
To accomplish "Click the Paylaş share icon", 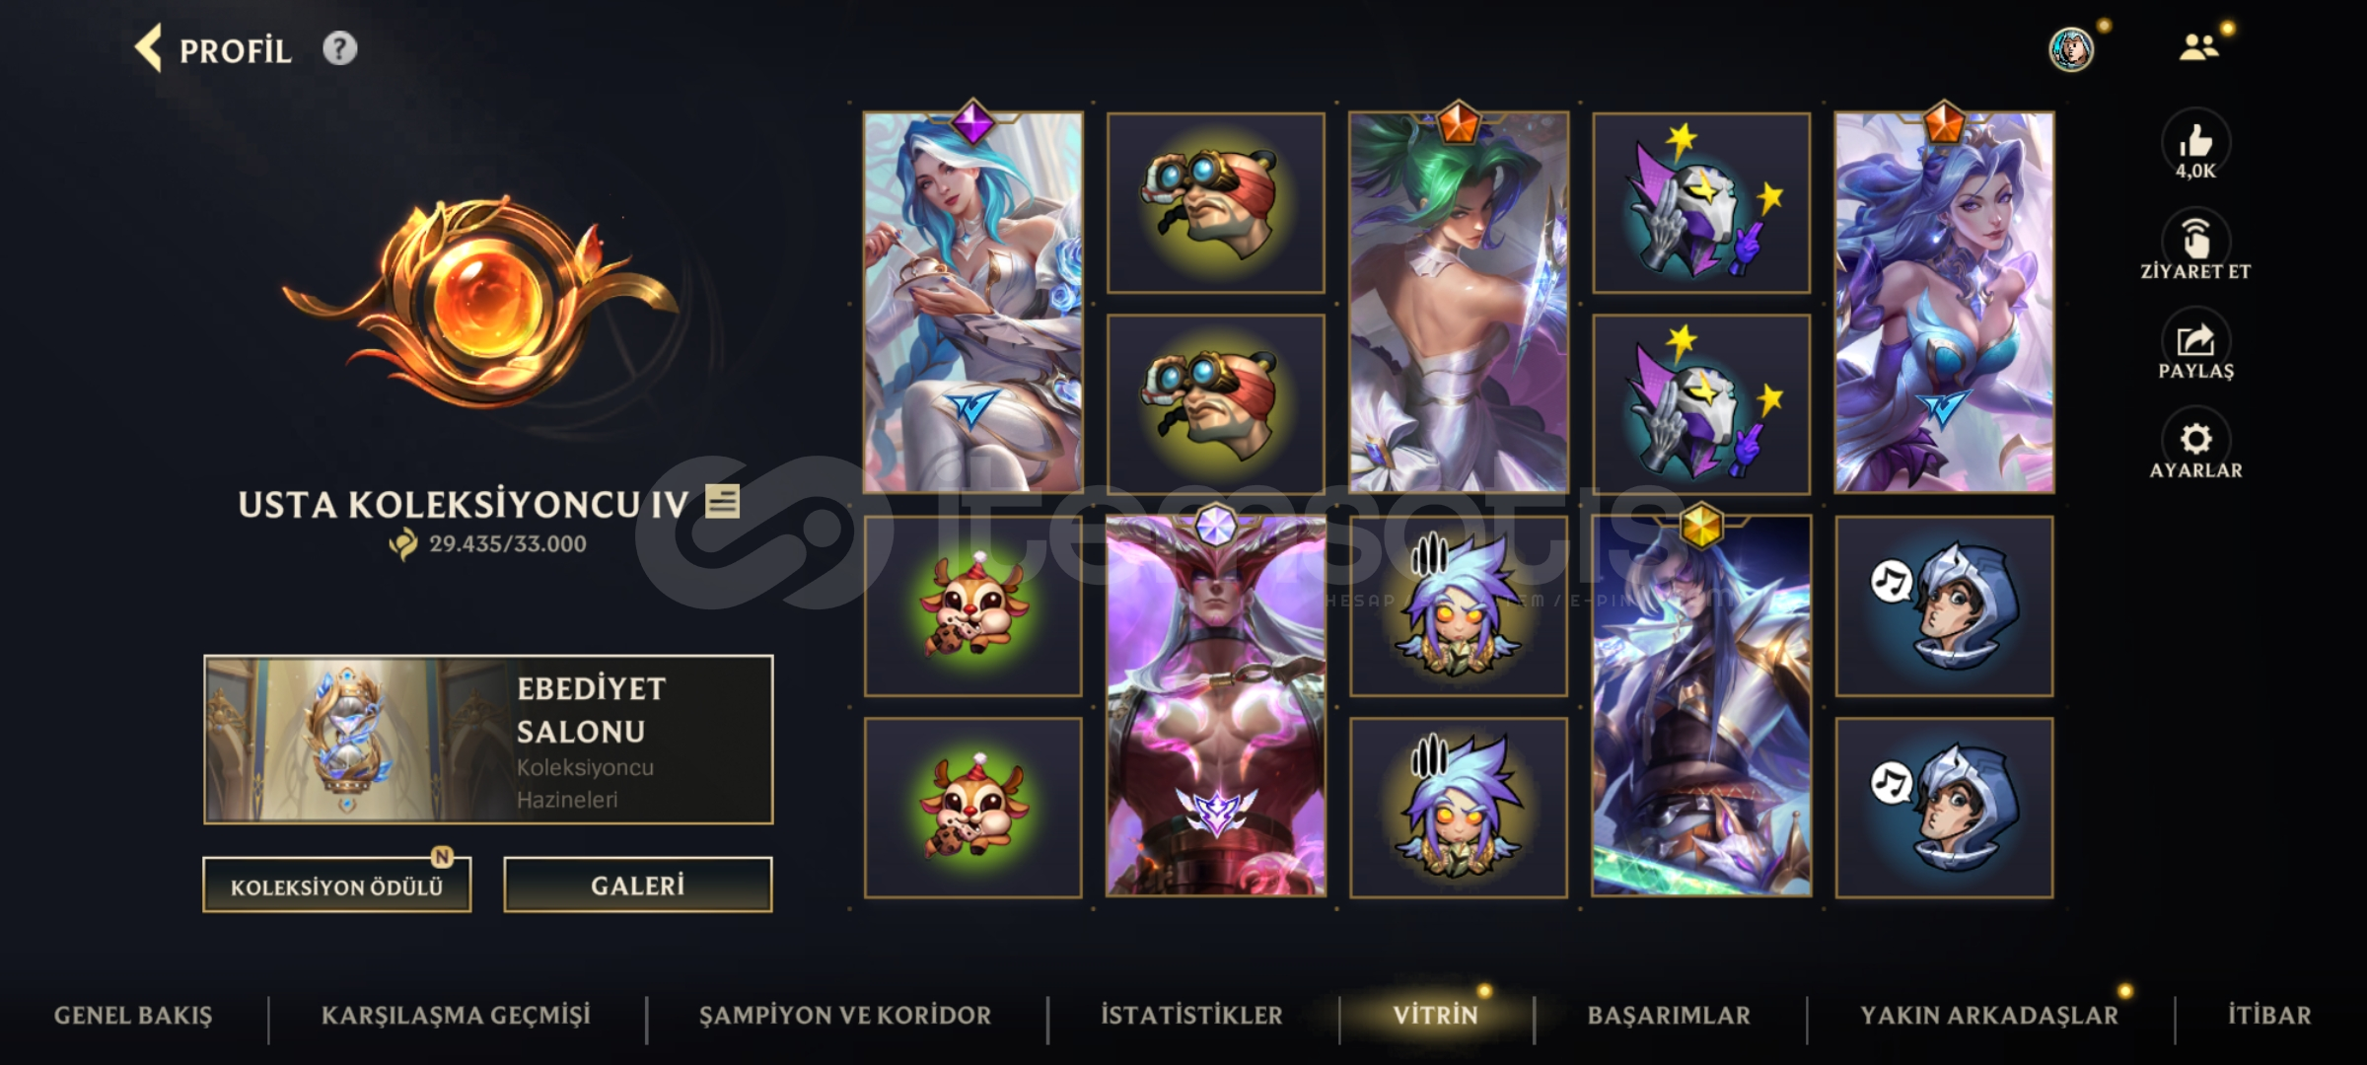I will pyautogui.click(x=2195, y=339).
